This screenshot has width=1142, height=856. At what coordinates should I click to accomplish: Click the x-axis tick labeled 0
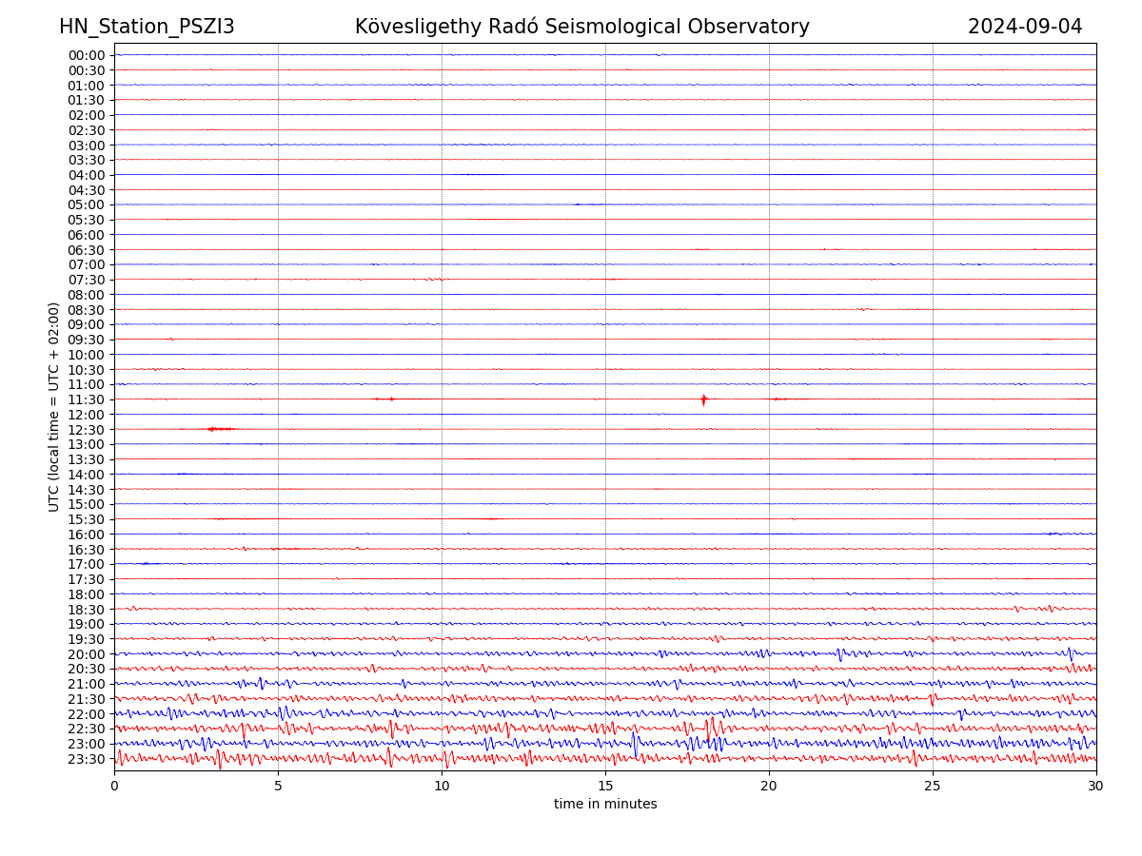(x=114, y=787)
